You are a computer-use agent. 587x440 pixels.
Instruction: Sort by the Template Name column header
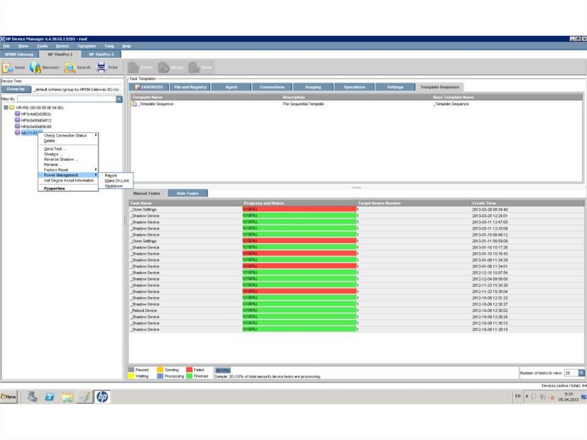click(206, 97)
